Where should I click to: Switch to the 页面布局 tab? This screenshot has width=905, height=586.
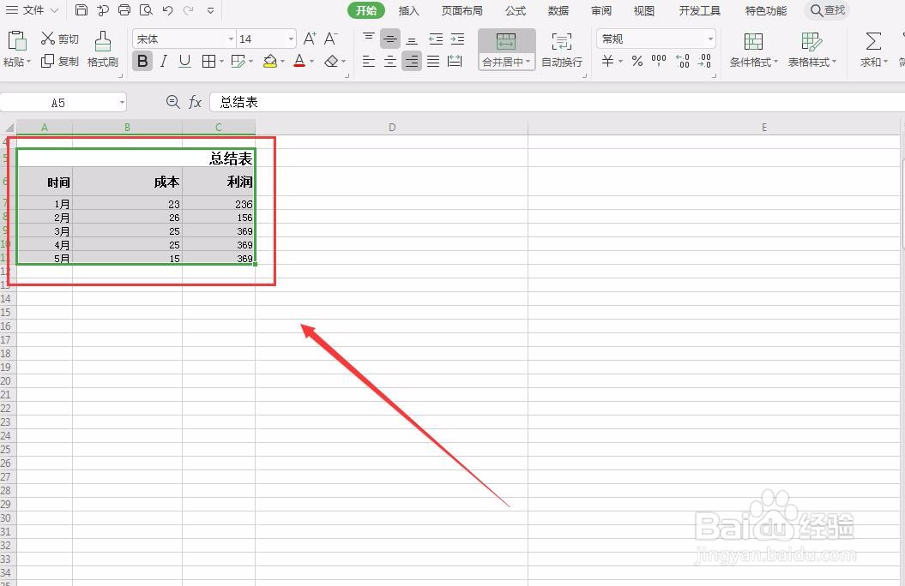click(x=462, y=10)
